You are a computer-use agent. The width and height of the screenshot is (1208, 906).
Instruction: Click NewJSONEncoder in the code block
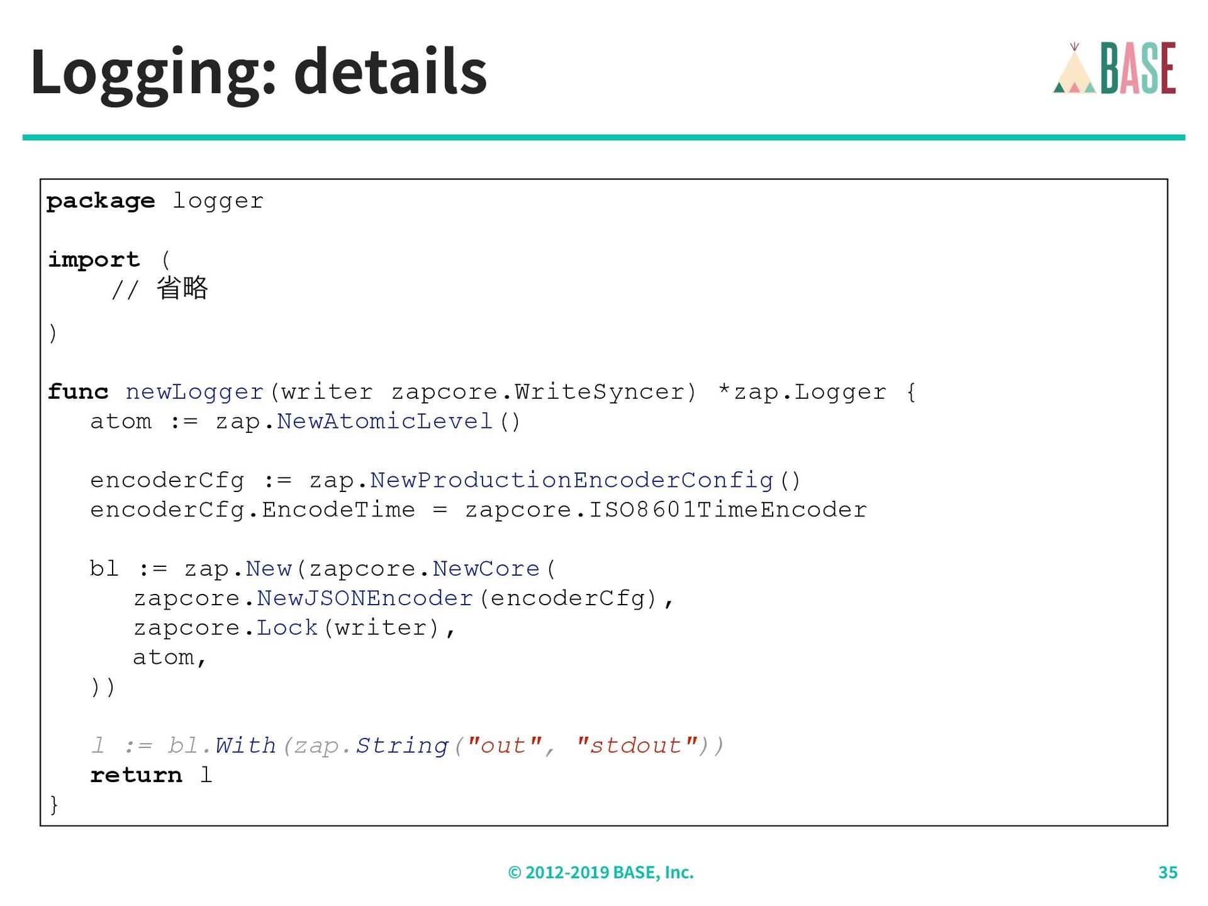(365, 598)
